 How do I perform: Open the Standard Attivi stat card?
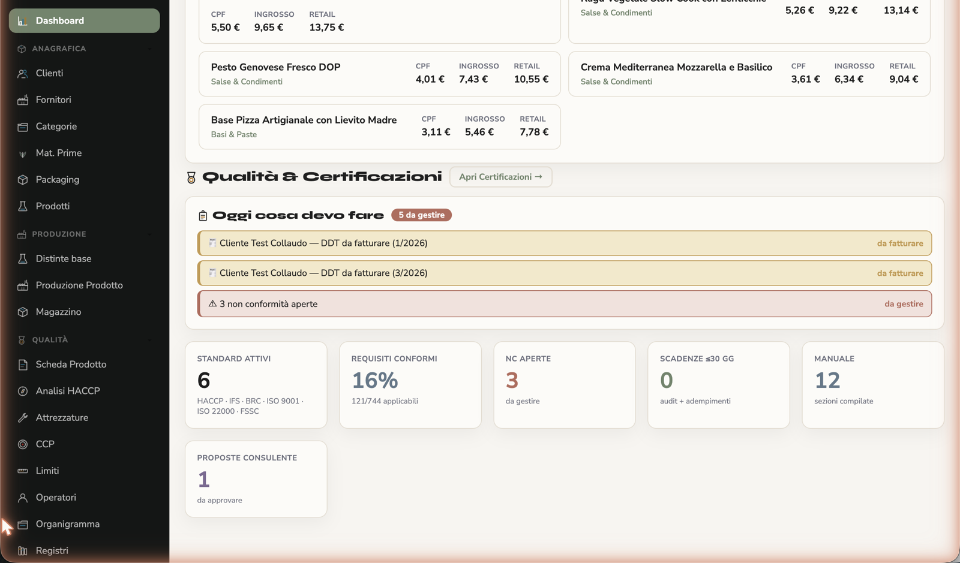click(256, 385)
